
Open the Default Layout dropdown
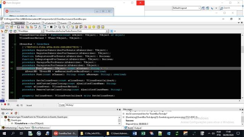(x=186, y=8)
